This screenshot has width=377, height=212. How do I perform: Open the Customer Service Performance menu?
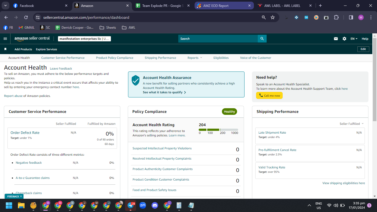(63, 58)
